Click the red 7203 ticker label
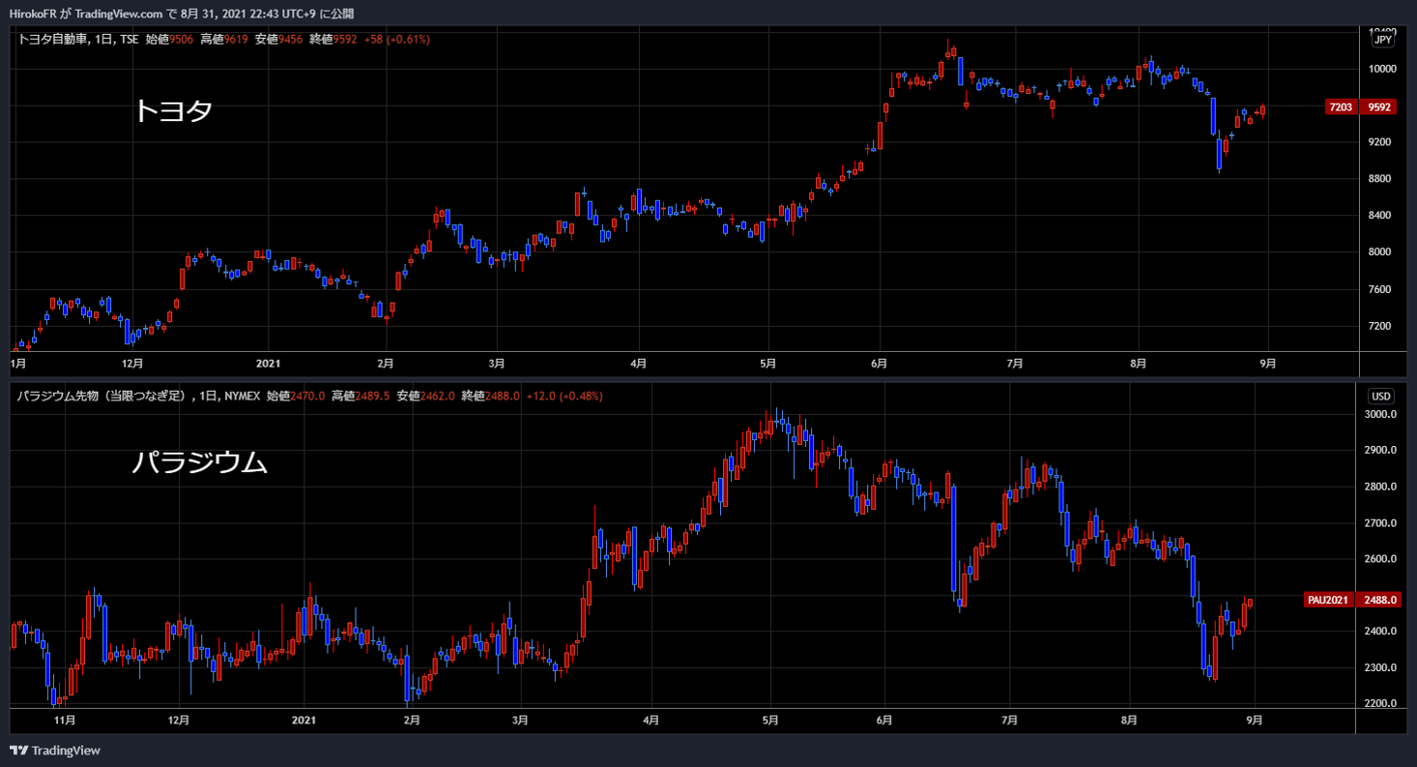Viewport: 1417px width, 767px height. (x=1341, y=107)
